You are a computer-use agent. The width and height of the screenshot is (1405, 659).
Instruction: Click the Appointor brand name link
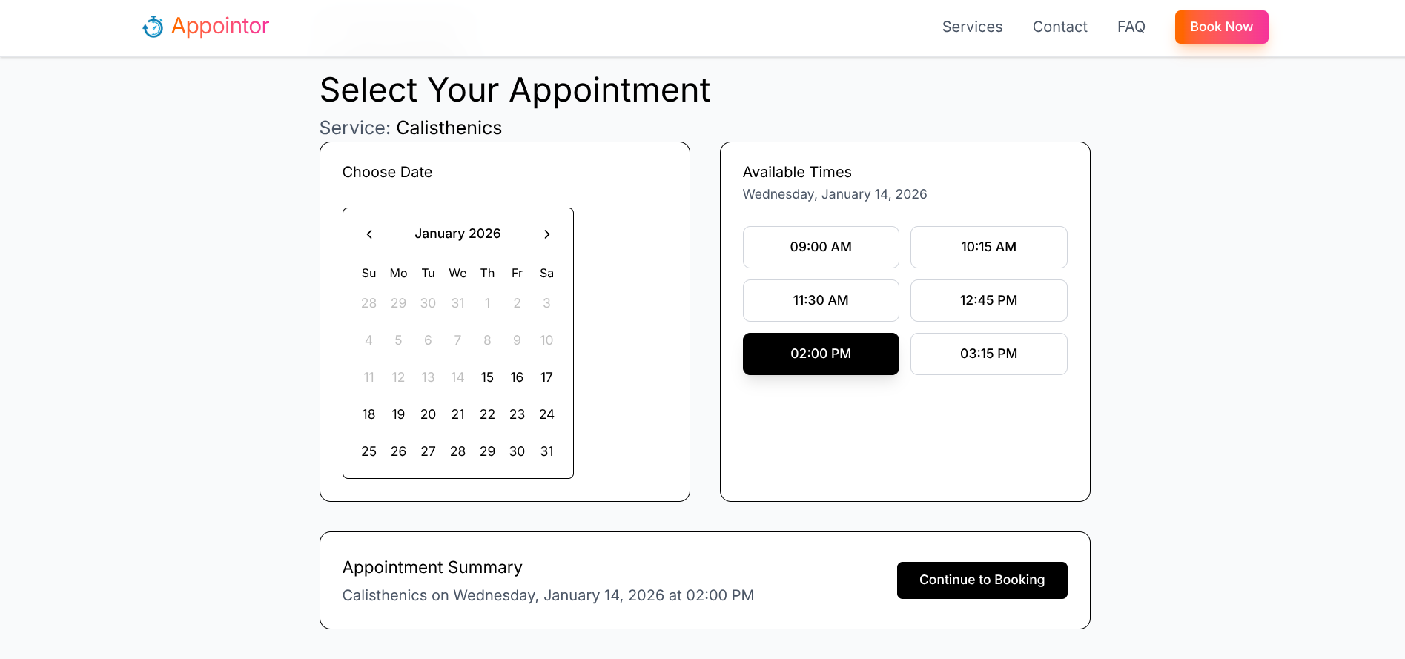[220, 26]
